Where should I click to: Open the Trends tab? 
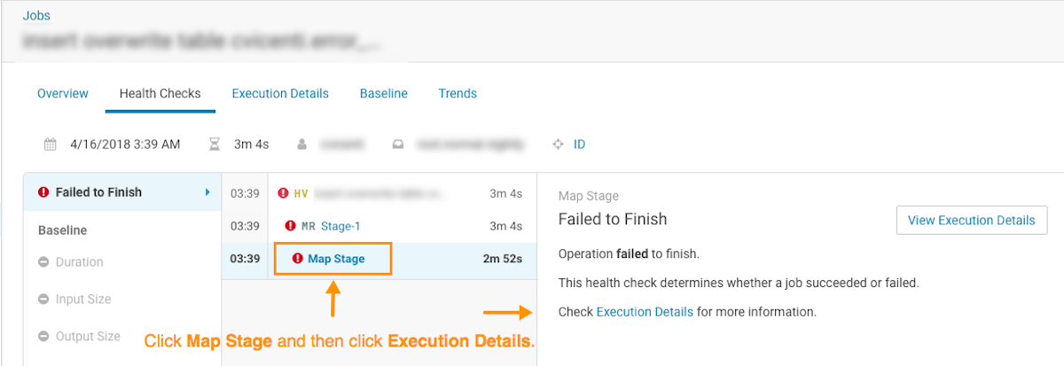tap(458, 93)
